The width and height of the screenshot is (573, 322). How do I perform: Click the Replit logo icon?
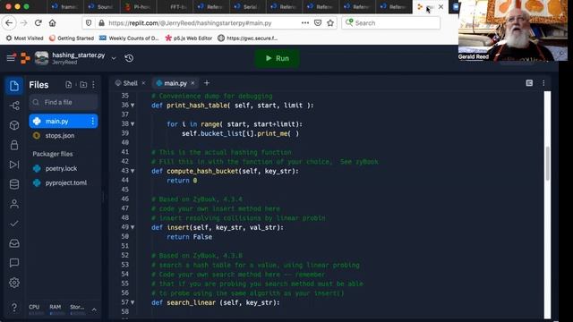coord(25,57)
